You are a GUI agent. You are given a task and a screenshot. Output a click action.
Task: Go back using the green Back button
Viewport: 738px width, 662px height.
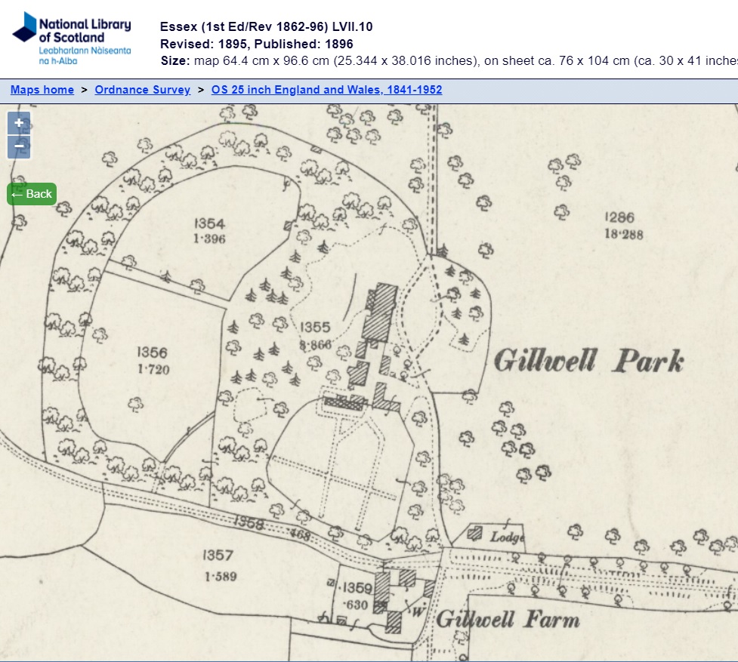pos(32,194)
